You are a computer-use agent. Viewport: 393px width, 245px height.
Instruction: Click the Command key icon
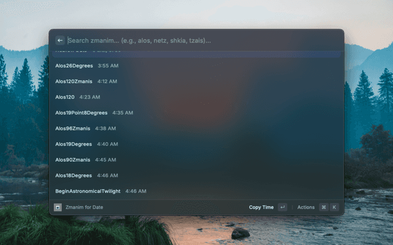(x=324, y=207)
